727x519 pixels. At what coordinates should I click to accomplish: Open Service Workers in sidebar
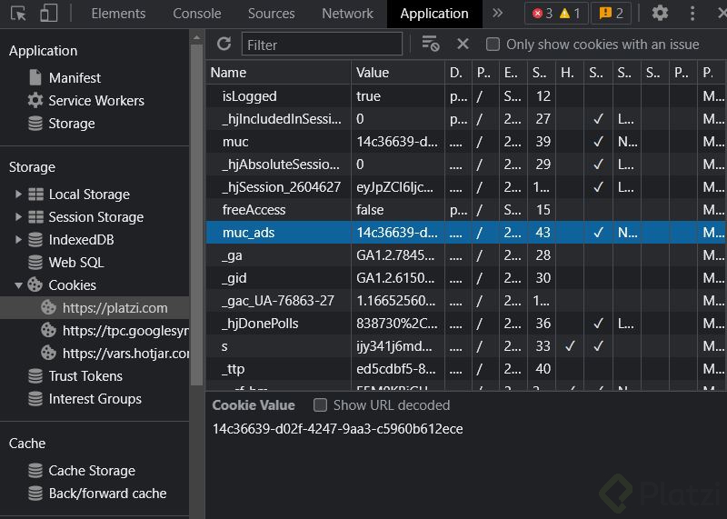[95, 101]
